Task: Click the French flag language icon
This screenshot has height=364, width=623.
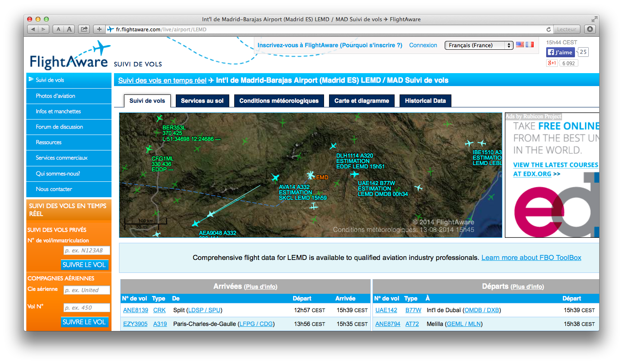Action: (x=530, y=45)
